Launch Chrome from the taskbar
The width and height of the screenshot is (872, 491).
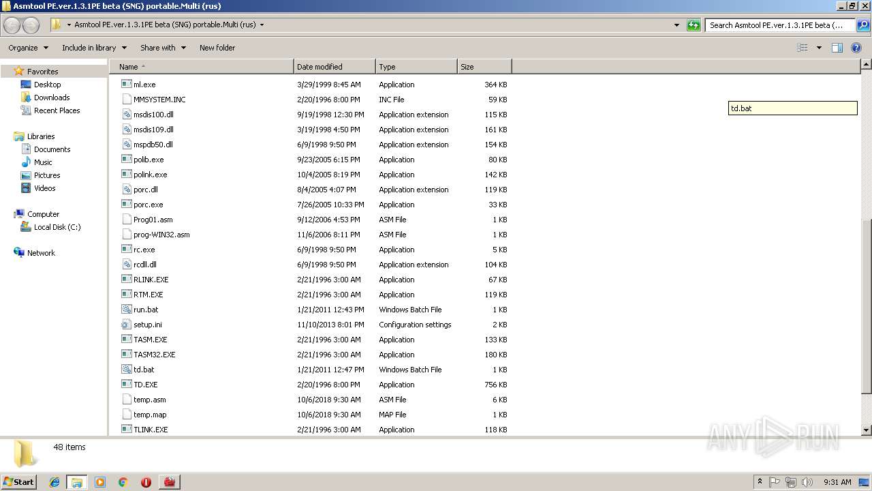click(x=123, y=482)
